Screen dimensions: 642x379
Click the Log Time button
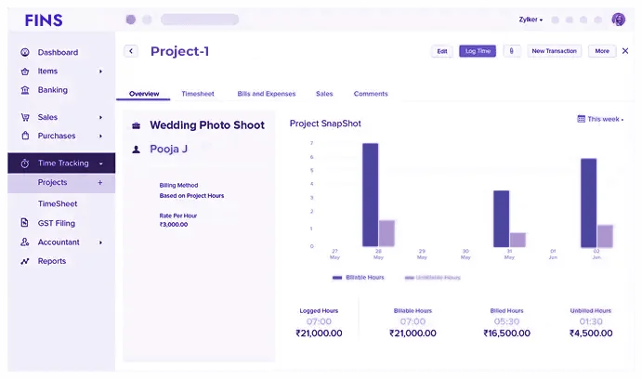(478, 51)
